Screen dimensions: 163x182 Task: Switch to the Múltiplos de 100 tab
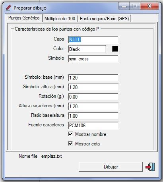click(x=60, y=19)
